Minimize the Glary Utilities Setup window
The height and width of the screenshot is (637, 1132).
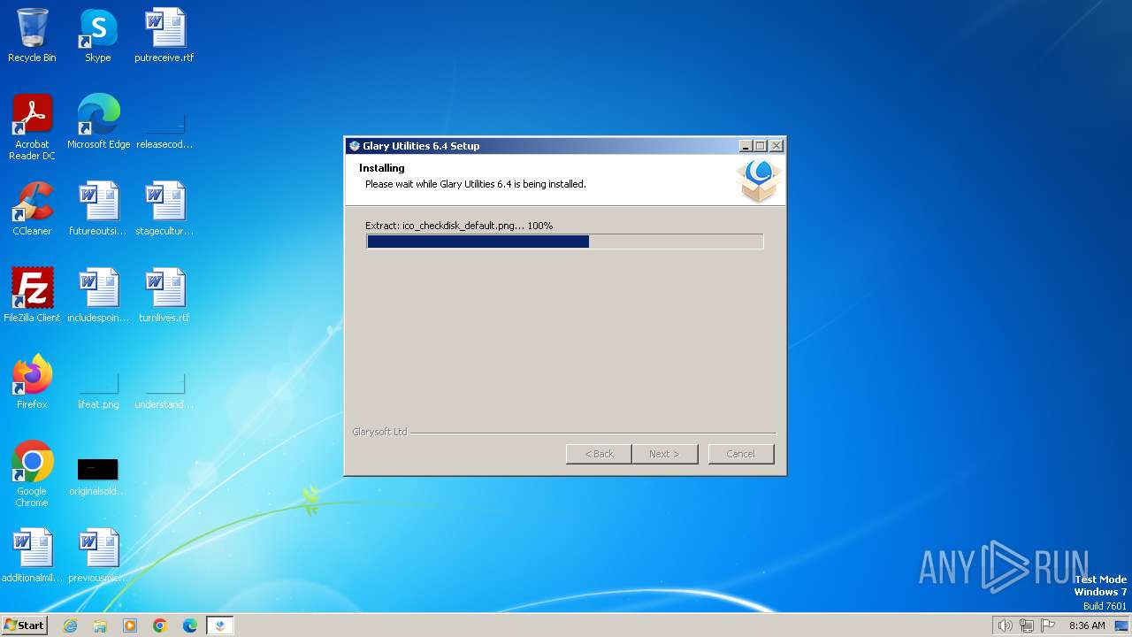(x=746, y=146)
